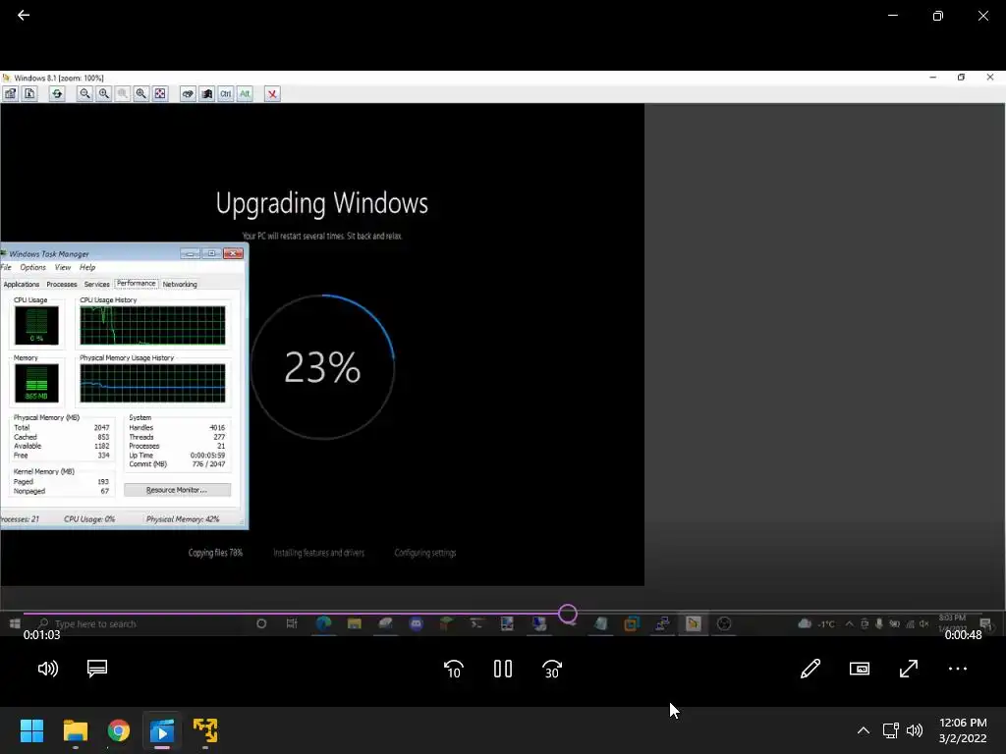1006x754 pixels.
Task: Click the 'Physical Memory: 42%' status text
Action: pyautogui.click(x=183, y=519)
